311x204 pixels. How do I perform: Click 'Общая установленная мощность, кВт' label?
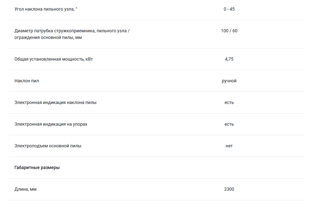pyautogui.click(x=53, y=59)
